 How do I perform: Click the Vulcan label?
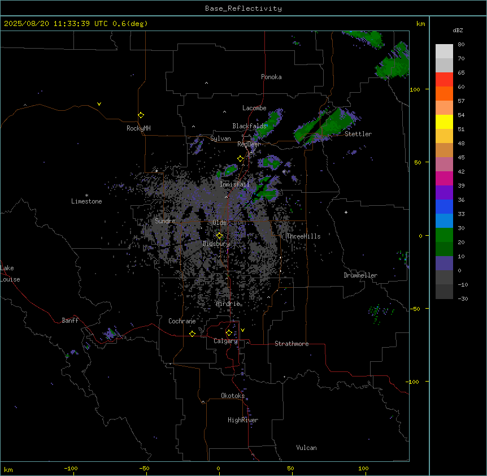point(306,448)
